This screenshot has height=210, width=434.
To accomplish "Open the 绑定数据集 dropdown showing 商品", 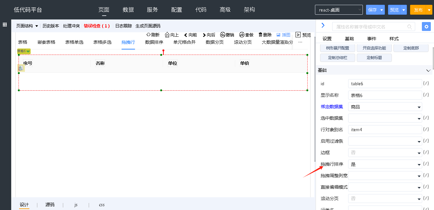I will (385, 107).
